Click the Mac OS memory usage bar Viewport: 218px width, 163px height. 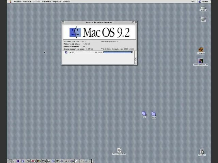118,52
